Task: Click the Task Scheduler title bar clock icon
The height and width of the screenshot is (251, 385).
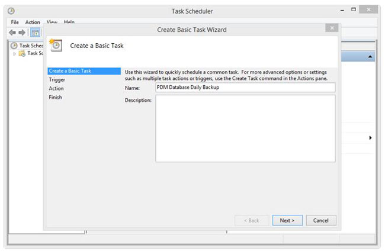Action: pos(12,11)
